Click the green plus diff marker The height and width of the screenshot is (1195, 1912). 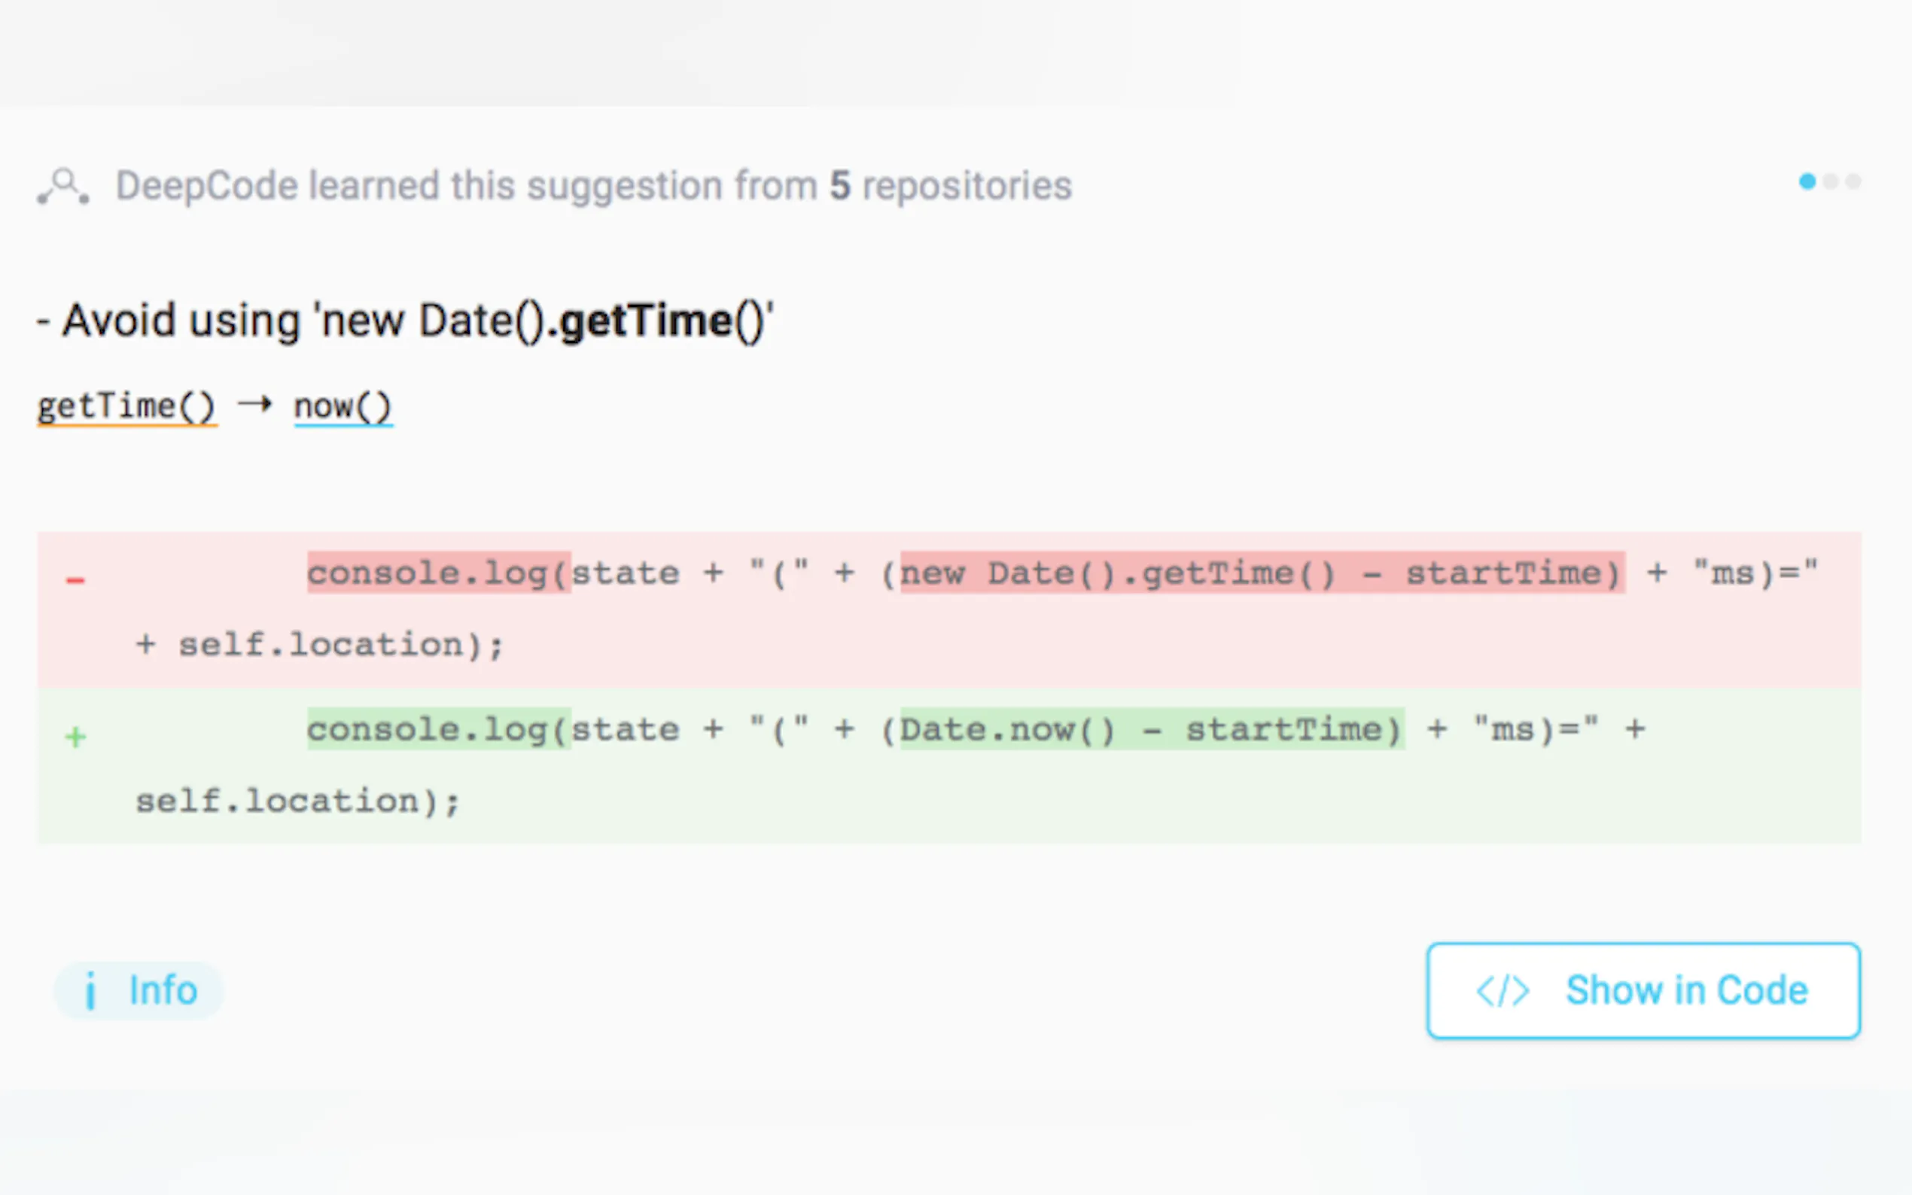point(75,737)
